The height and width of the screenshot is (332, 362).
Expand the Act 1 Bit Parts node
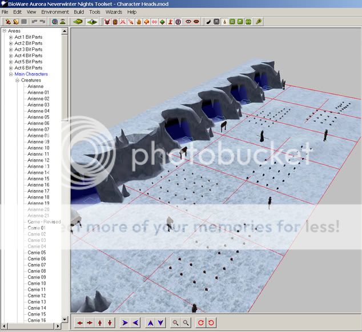(x=11, y=37)
